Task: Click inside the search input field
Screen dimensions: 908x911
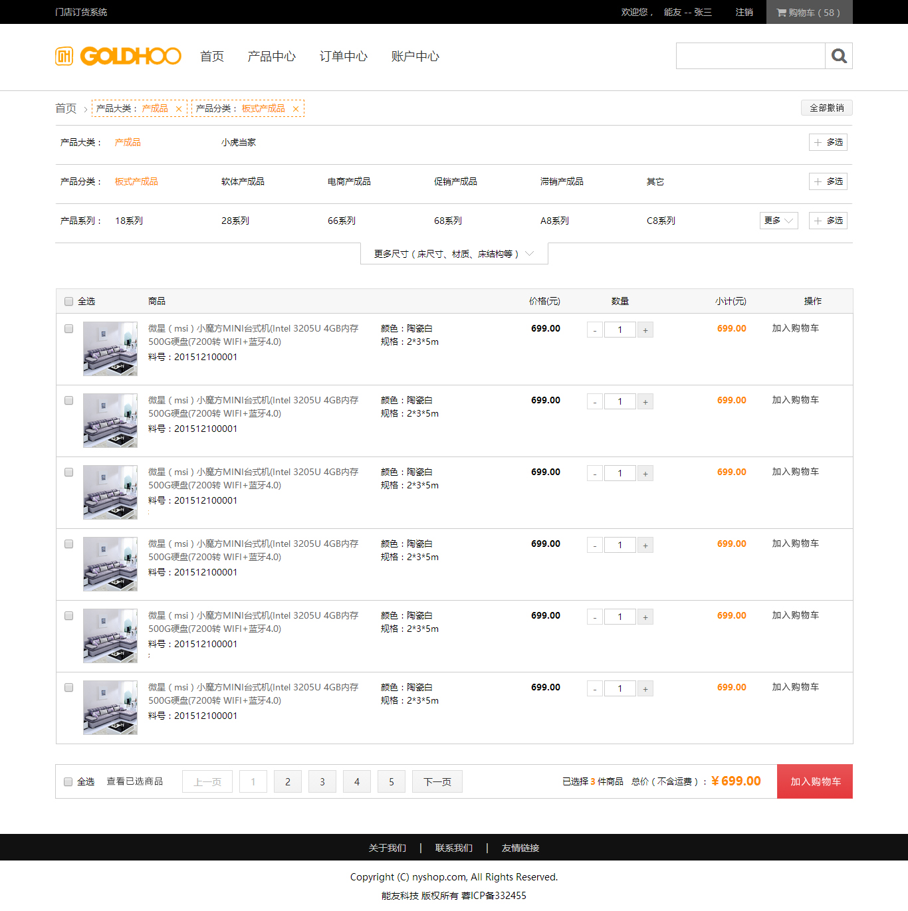Action: (750, 56)
